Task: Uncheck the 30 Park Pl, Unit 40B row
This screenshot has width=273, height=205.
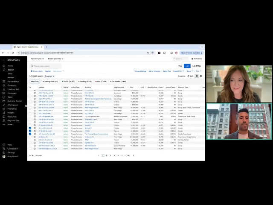Action: coord(30,128)
